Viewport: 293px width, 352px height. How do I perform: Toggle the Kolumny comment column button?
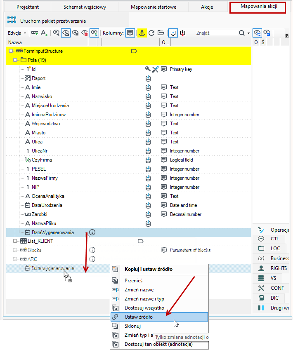(x=130, y=33)
